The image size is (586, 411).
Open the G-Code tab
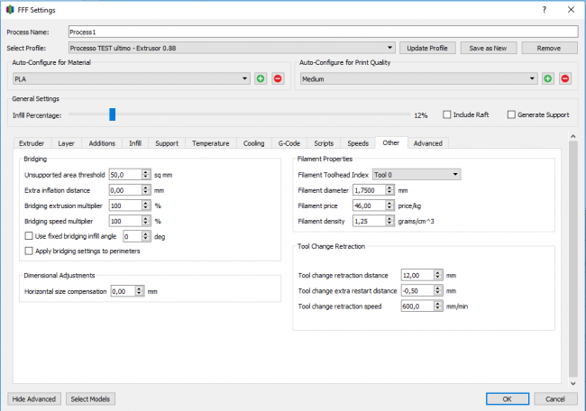tap(288, 142)
